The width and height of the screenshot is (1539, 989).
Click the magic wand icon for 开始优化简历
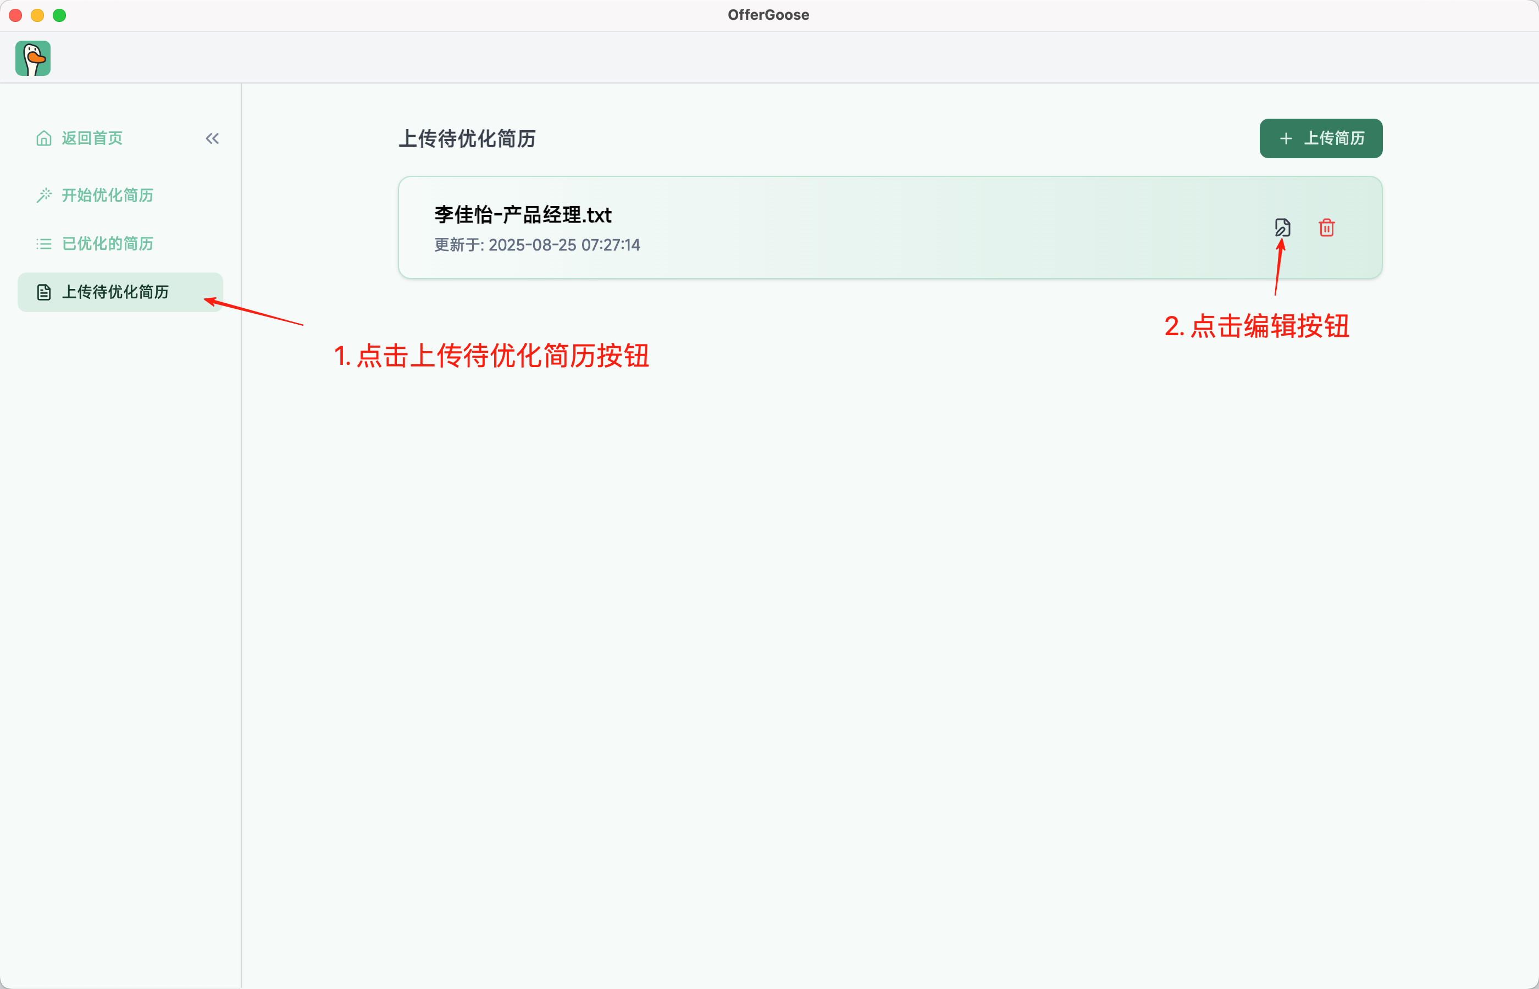(43, 195)
